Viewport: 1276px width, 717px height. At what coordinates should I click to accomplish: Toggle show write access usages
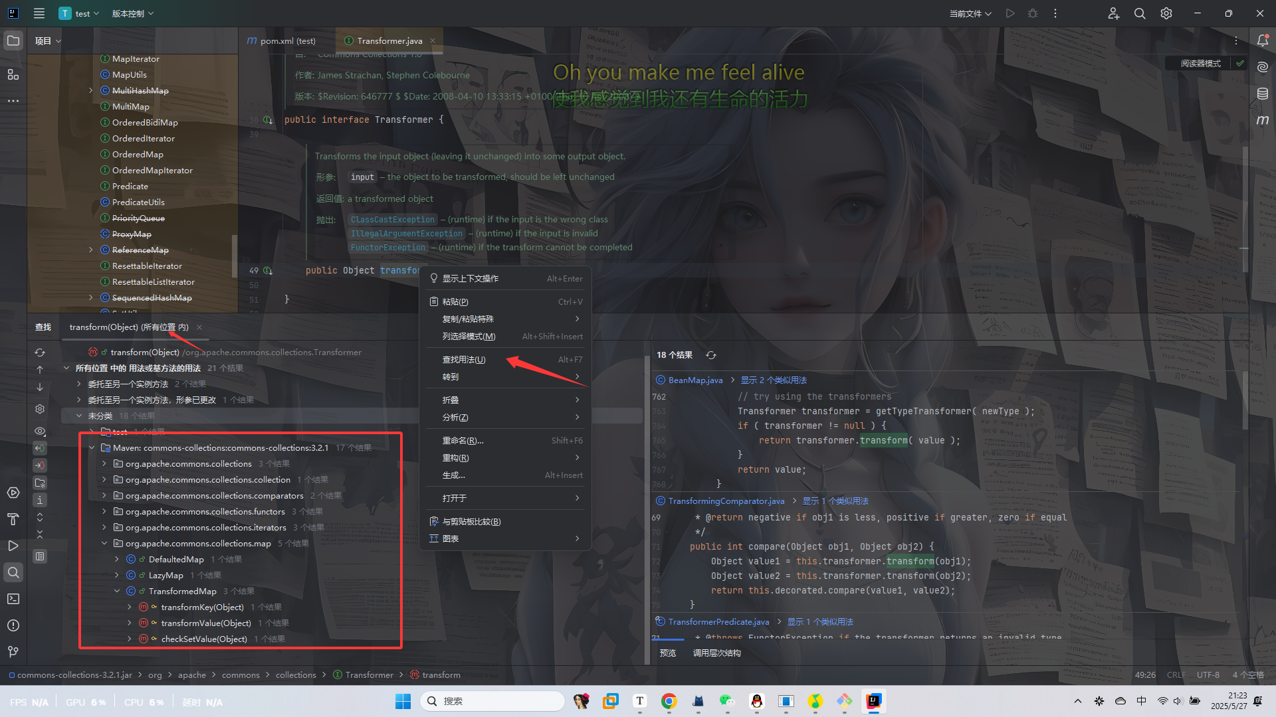40,465
